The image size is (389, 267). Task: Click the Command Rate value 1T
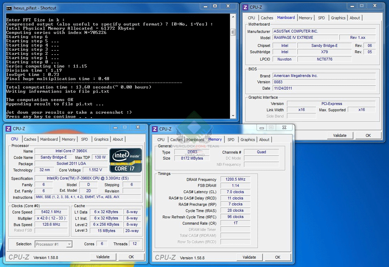pos(236,223)
